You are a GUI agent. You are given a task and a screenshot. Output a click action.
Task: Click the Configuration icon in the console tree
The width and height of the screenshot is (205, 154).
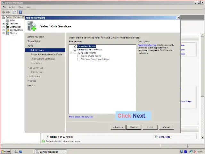pos(7,30)
